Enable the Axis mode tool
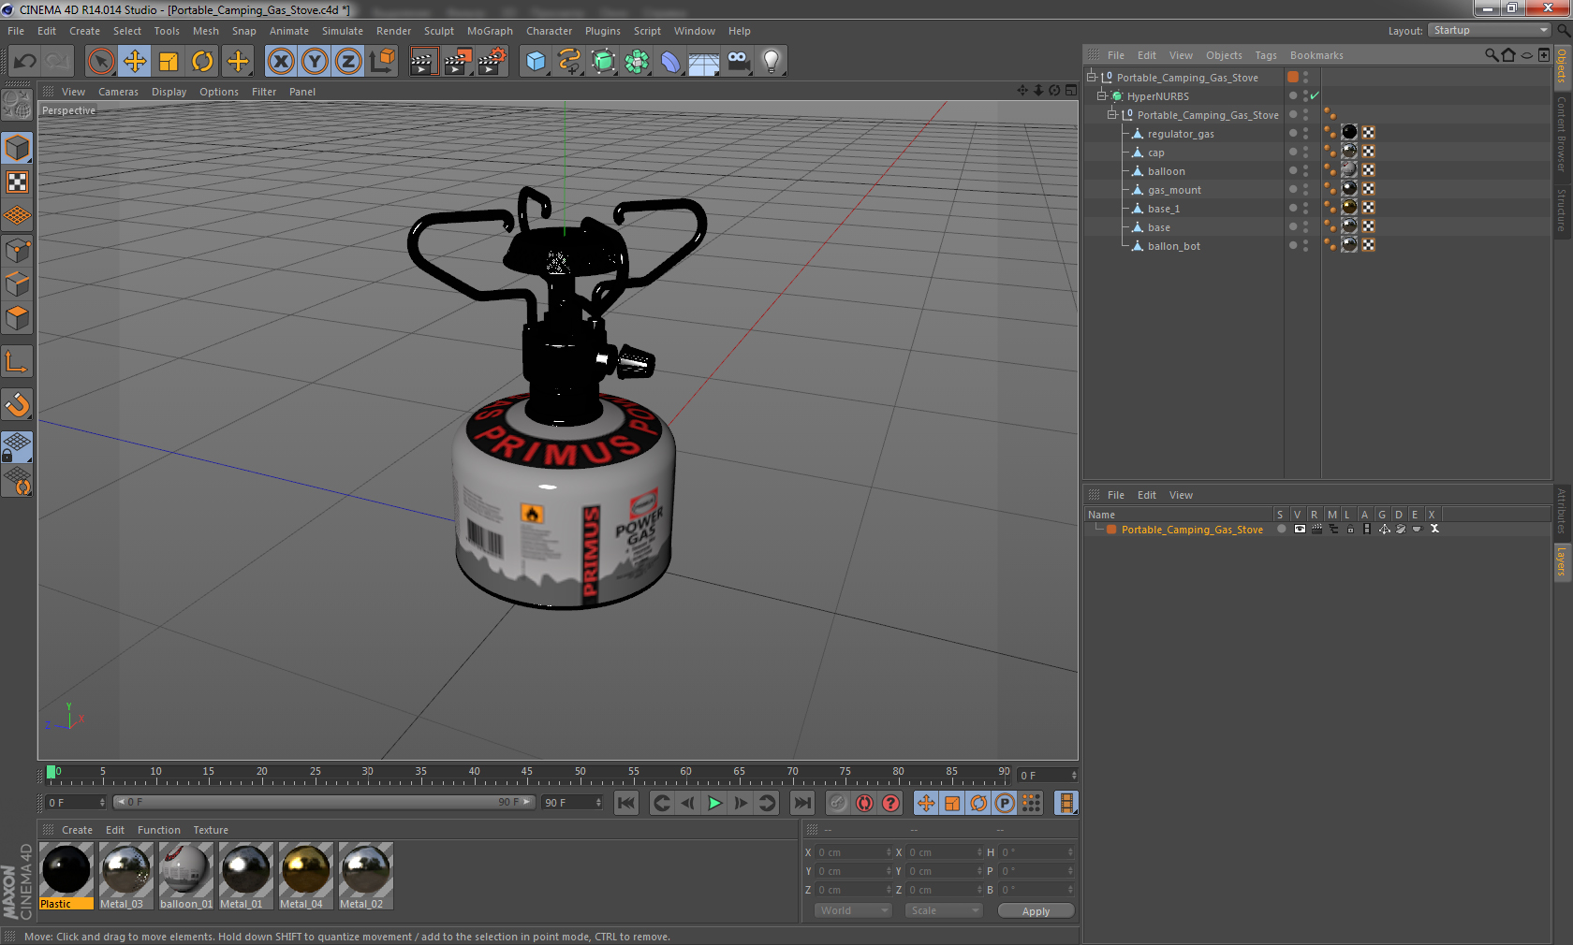 coord(17,361)
